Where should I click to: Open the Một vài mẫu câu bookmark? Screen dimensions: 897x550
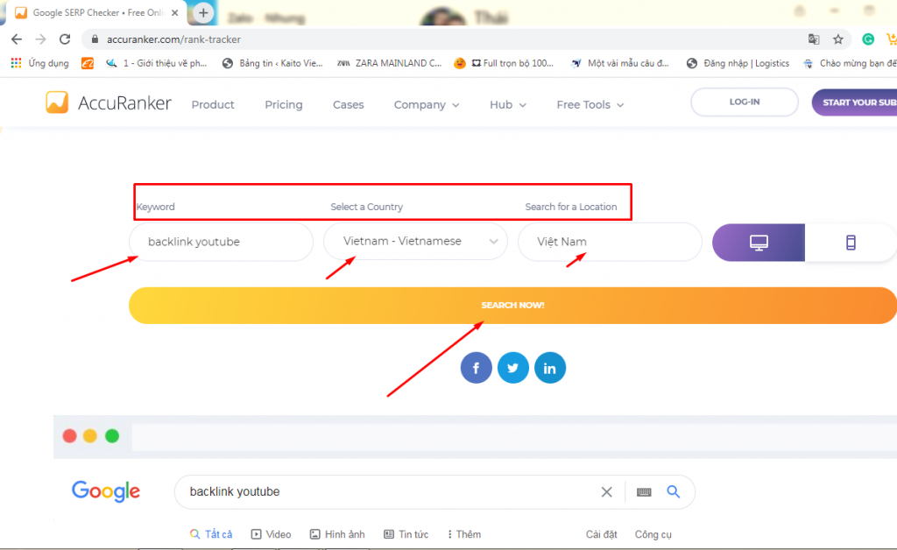point(619,63)
